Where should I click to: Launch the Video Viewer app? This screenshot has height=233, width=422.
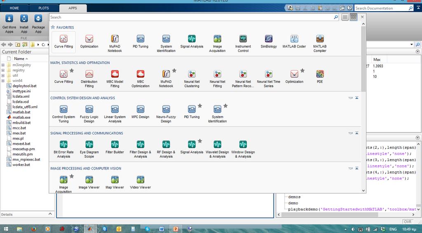pyautogui.click(x=141, y=183)
